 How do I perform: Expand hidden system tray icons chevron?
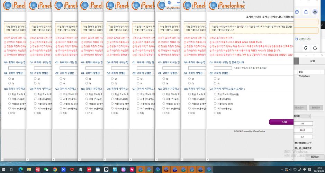(x=282, y=170)
